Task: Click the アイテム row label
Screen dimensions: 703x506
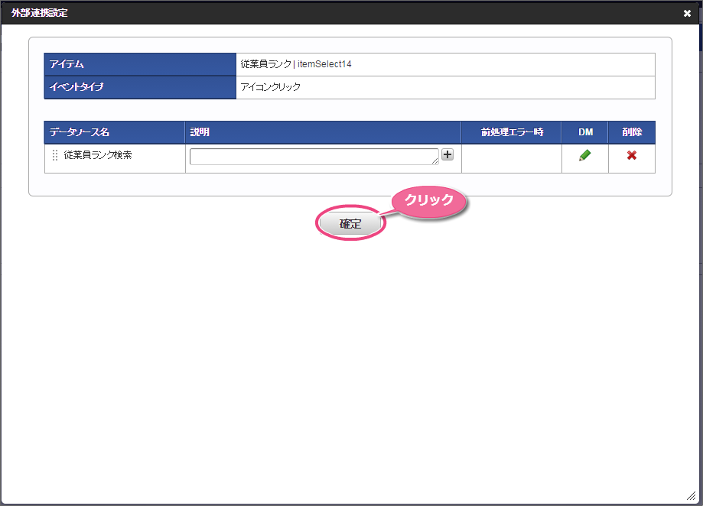Action: point(140,64)
